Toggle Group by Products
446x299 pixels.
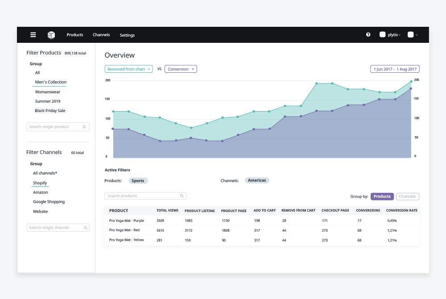[382, 196]
